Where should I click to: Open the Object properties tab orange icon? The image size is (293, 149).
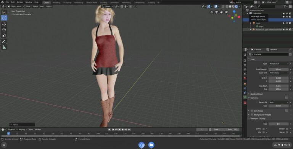(245, 84)
